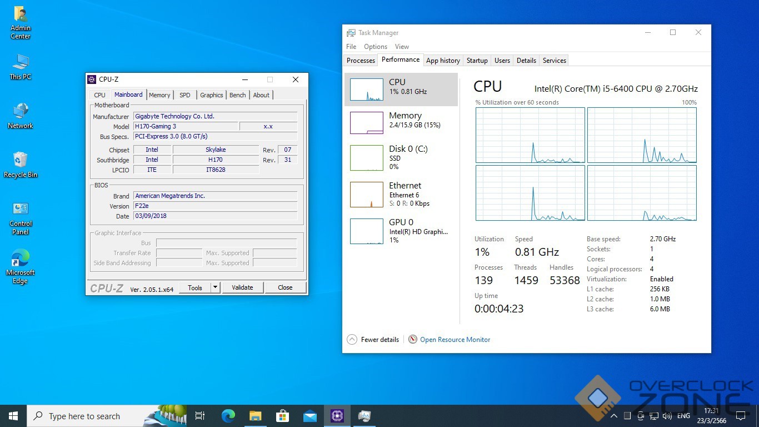Select the Ethernet performance graph item
This screenshot has width=759, height=427.
pos(401,194)
